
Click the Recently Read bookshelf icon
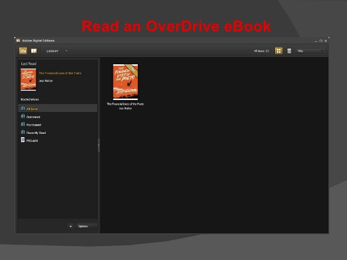coord(22,132)
